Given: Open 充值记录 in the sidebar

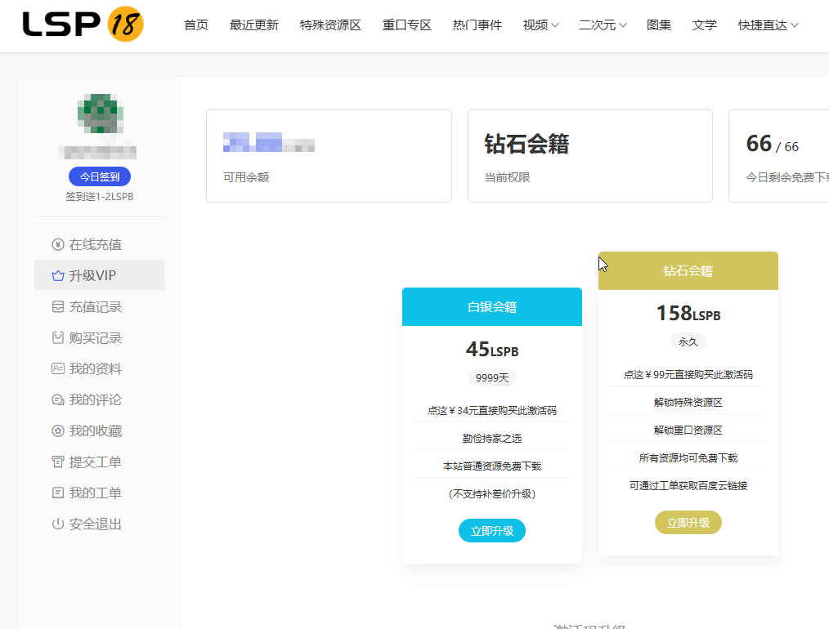Looking at the screenshot, I should click(x=100, y=307).
